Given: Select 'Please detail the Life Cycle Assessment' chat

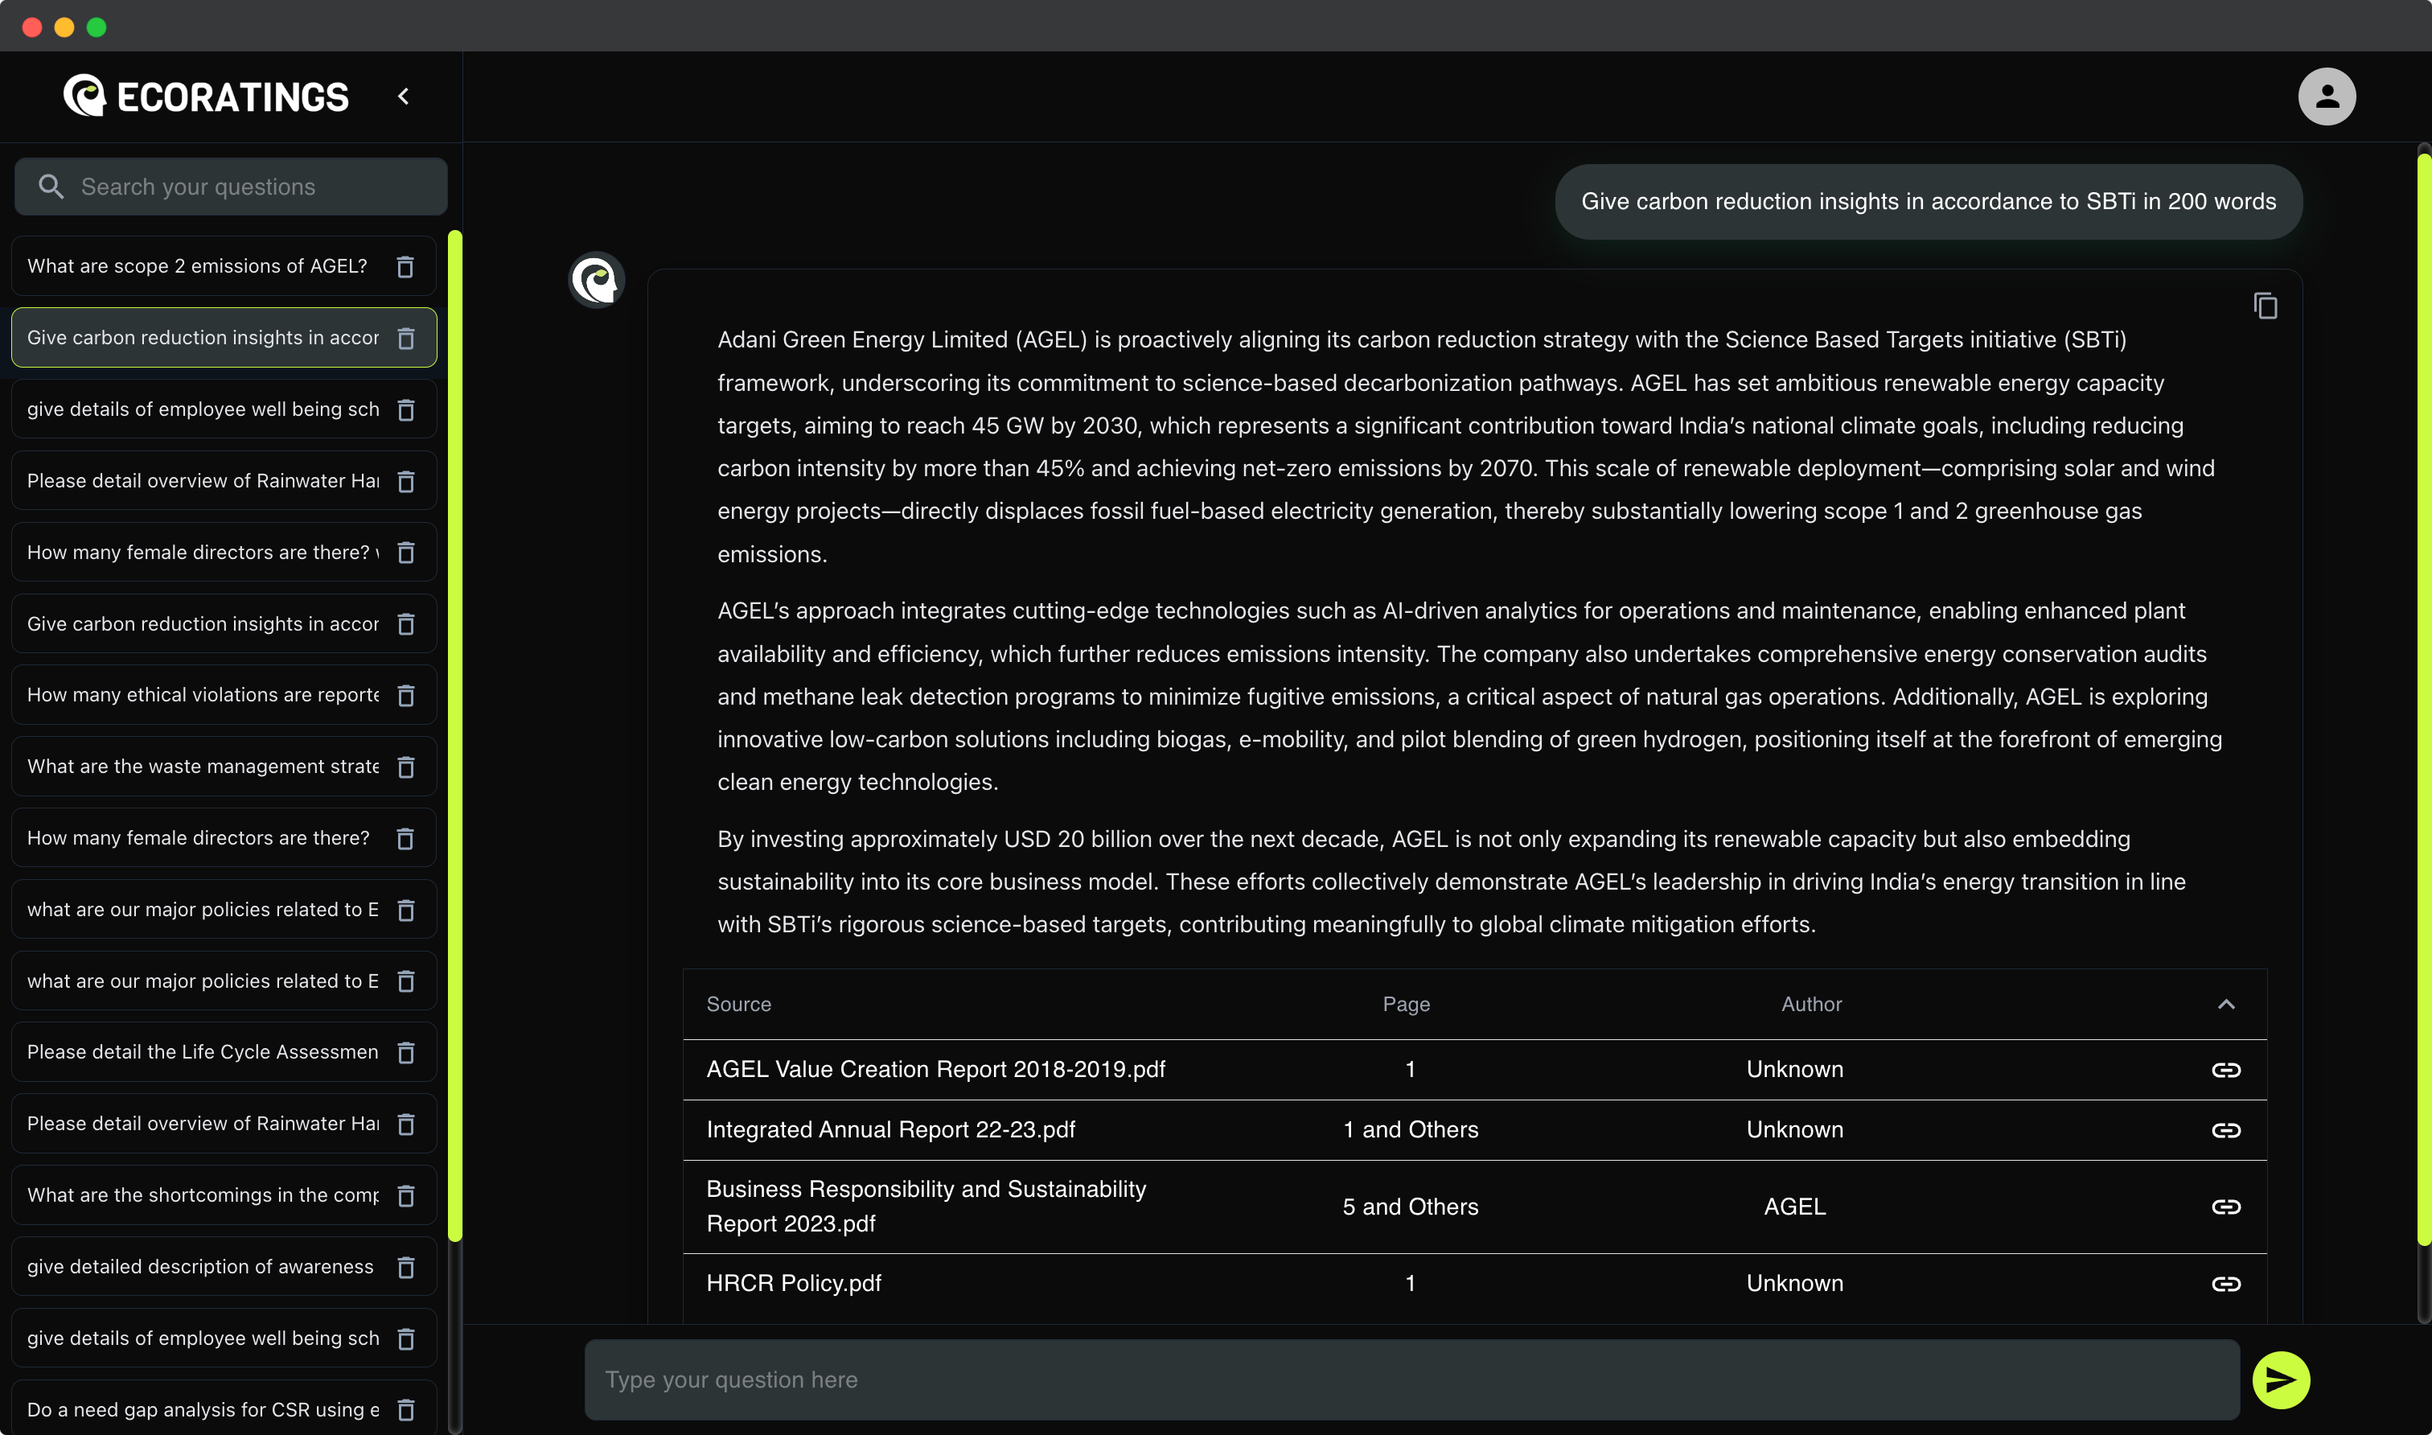Looking at the screenshot, I should click(x=203, y=1052).
